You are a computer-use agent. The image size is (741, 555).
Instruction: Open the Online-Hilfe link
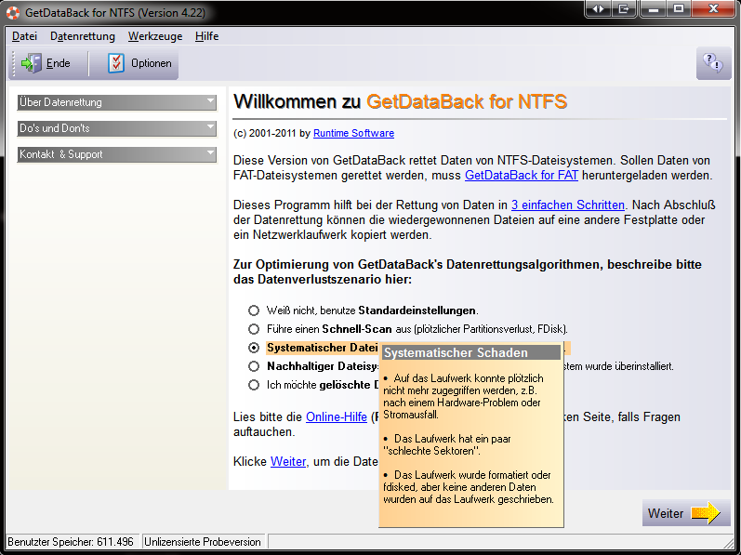point(337,417)
